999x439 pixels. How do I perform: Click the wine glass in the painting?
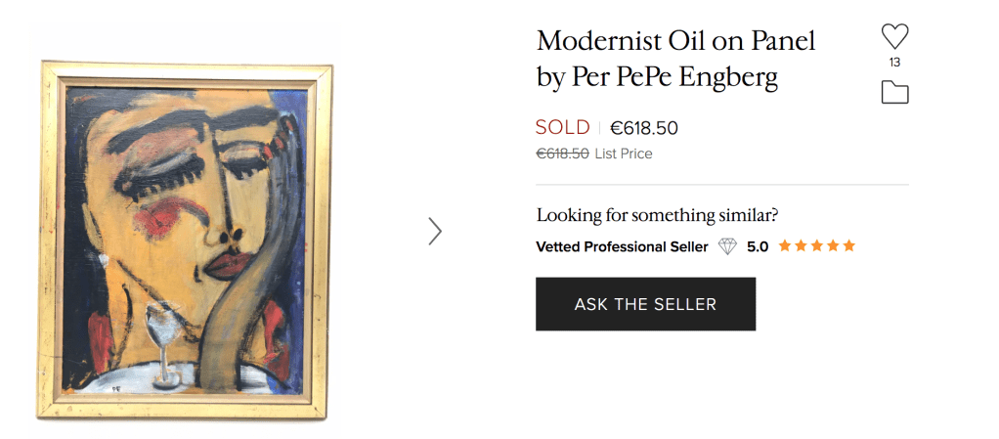[x=162, y=342]
